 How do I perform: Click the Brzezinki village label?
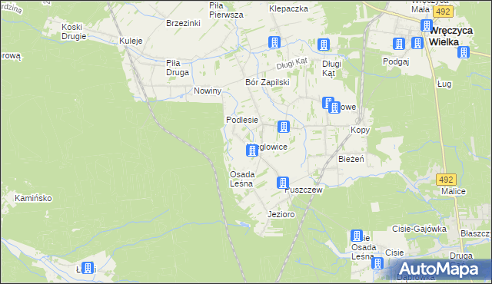183,23
